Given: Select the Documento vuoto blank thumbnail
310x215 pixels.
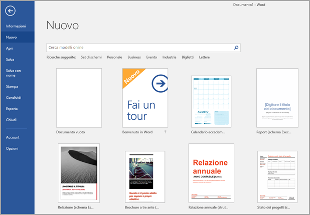Looking at the screenshot, I should click(79, 98).
